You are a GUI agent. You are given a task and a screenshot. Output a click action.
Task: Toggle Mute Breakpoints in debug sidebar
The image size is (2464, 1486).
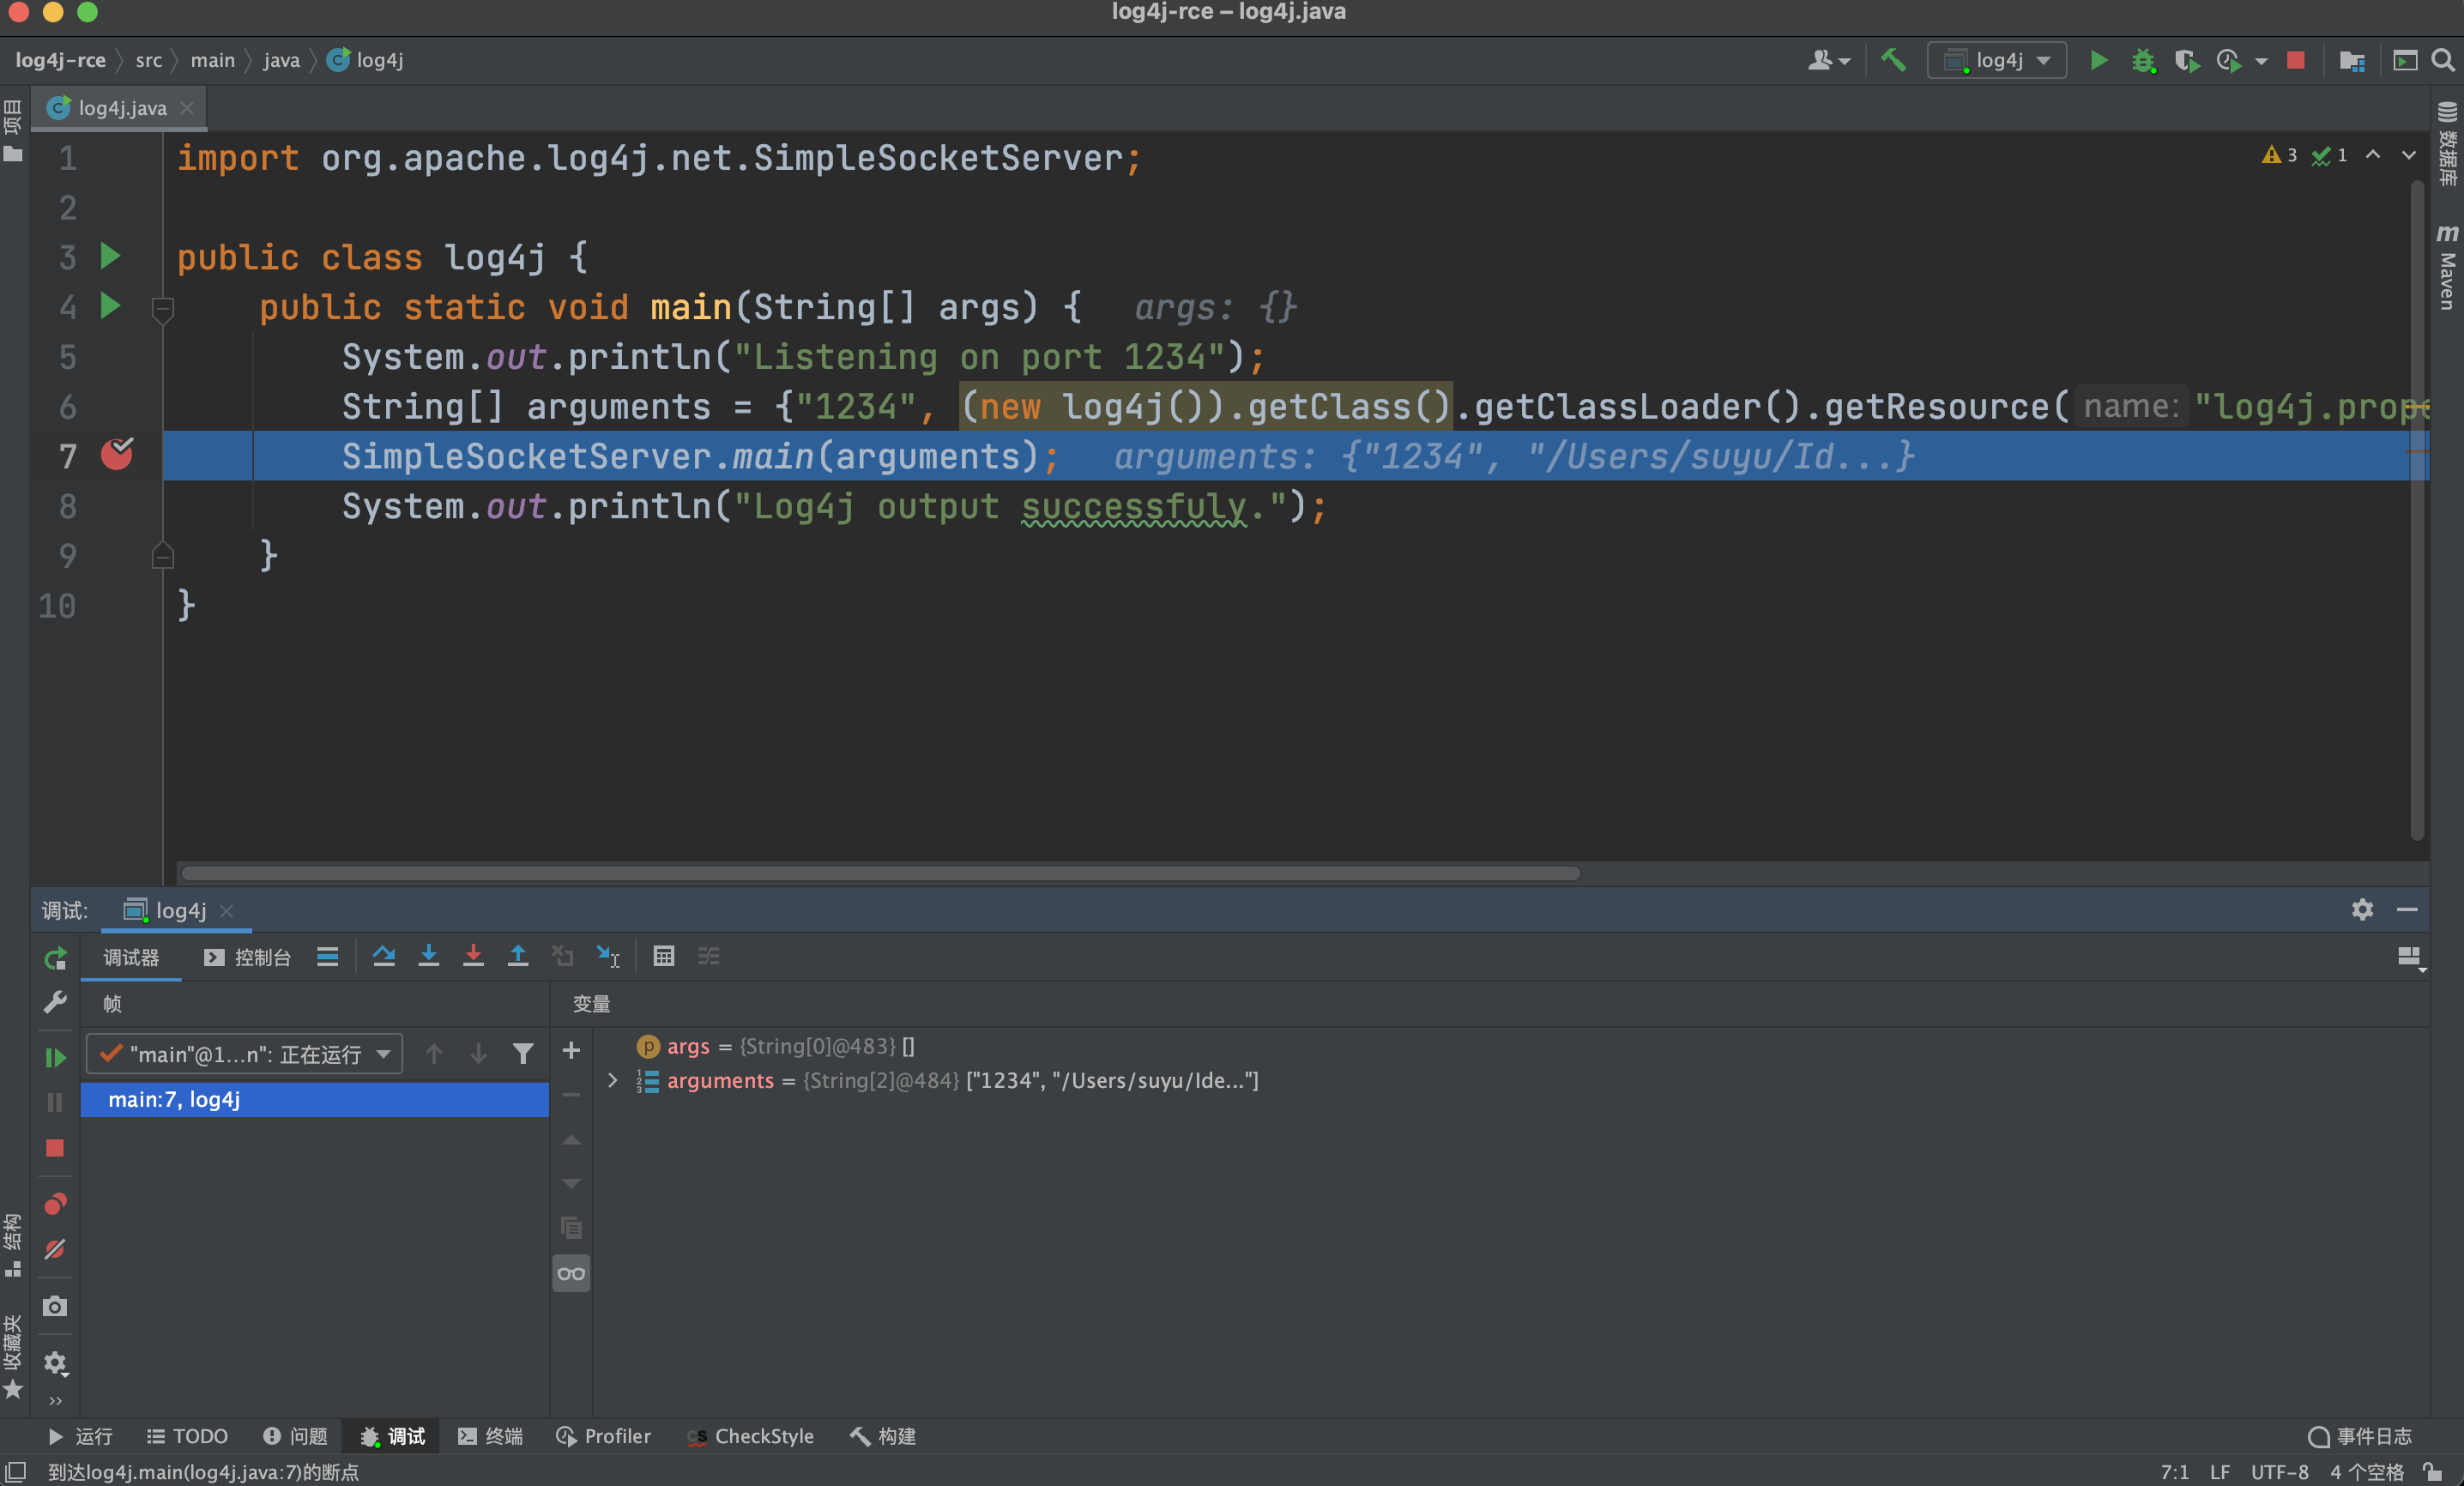55,1250
